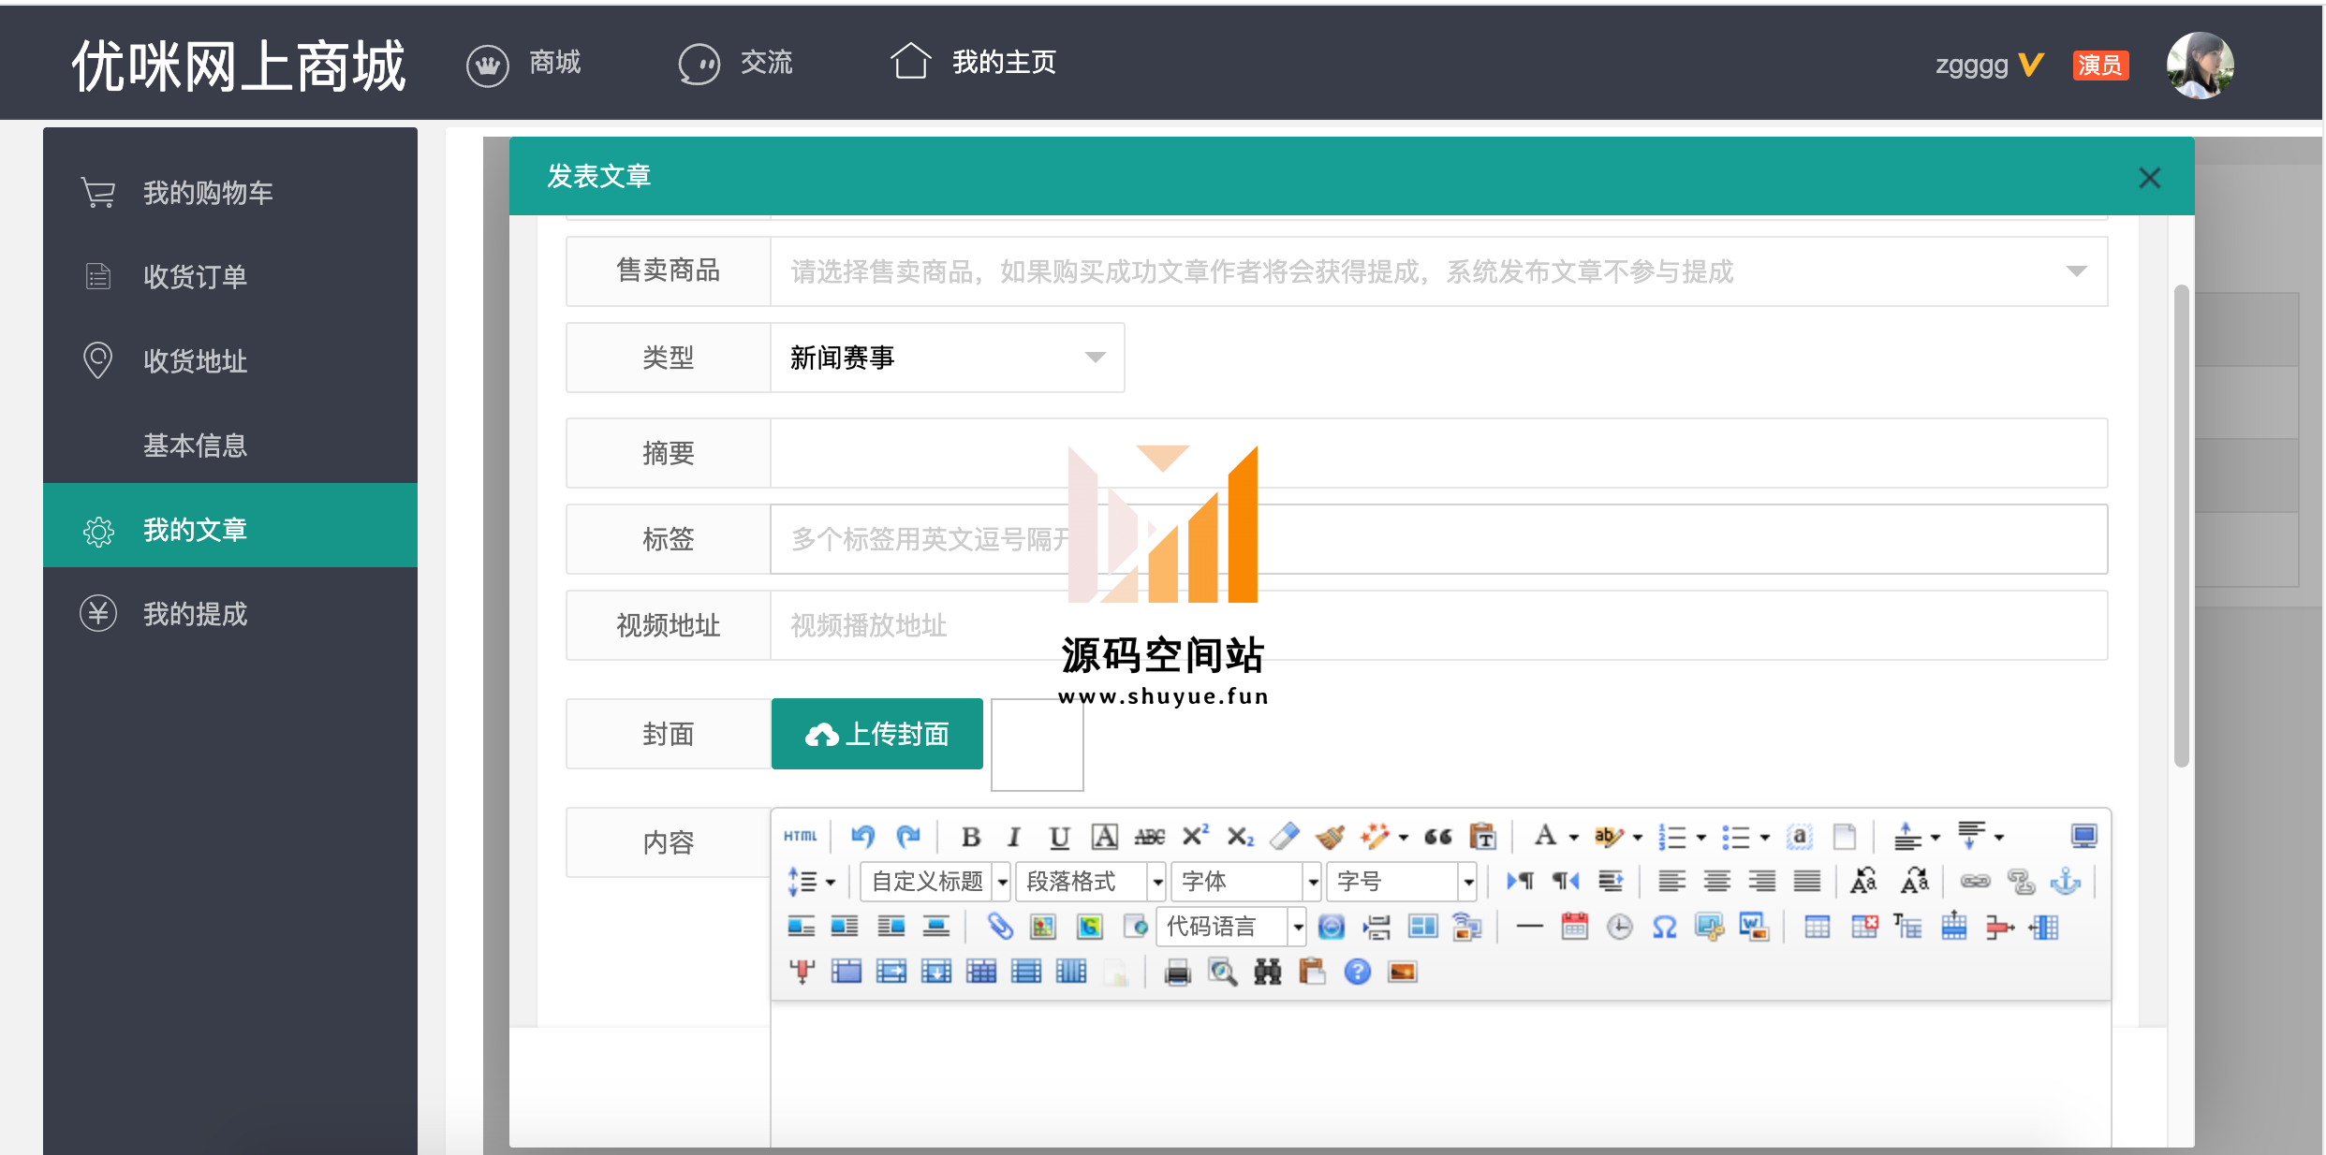
Task: Insert special character omega icon
Action: (x=1664, y=927)
